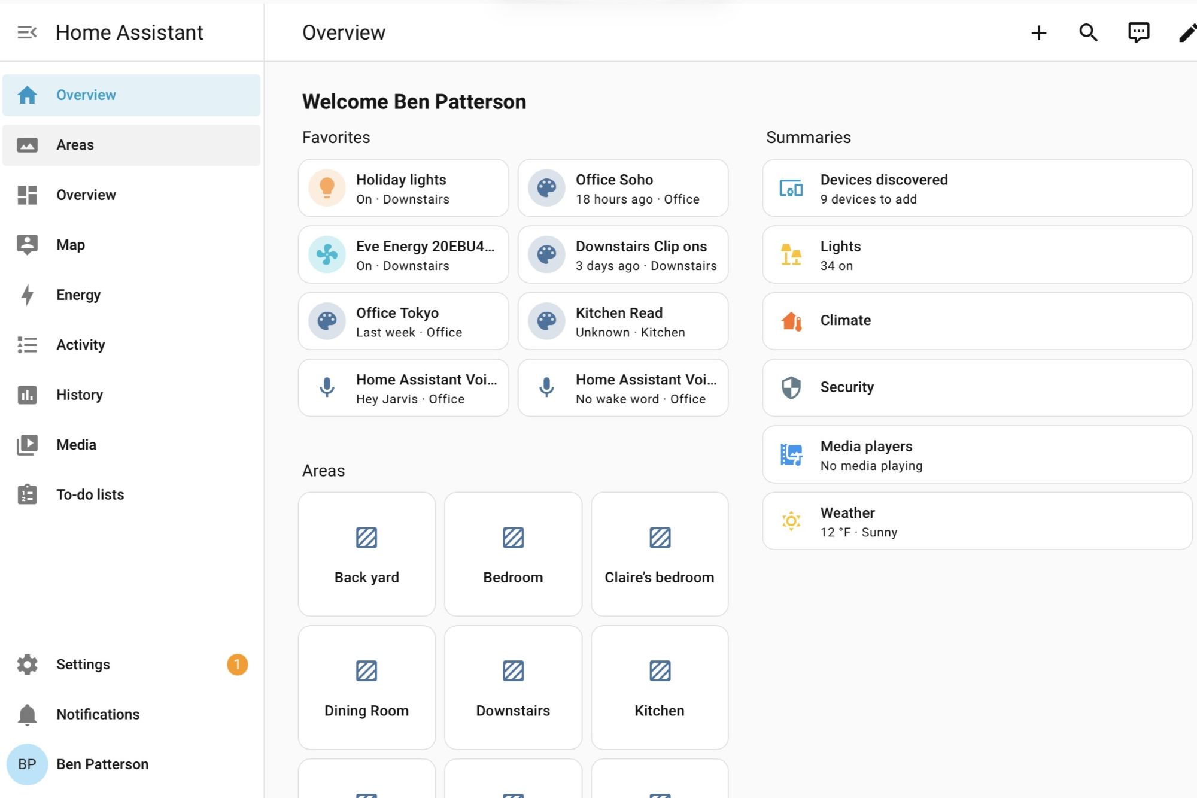This screenshot has width=1197, height=798.
Task: Open the Back yard area card
Action: [x=366, y=554]
